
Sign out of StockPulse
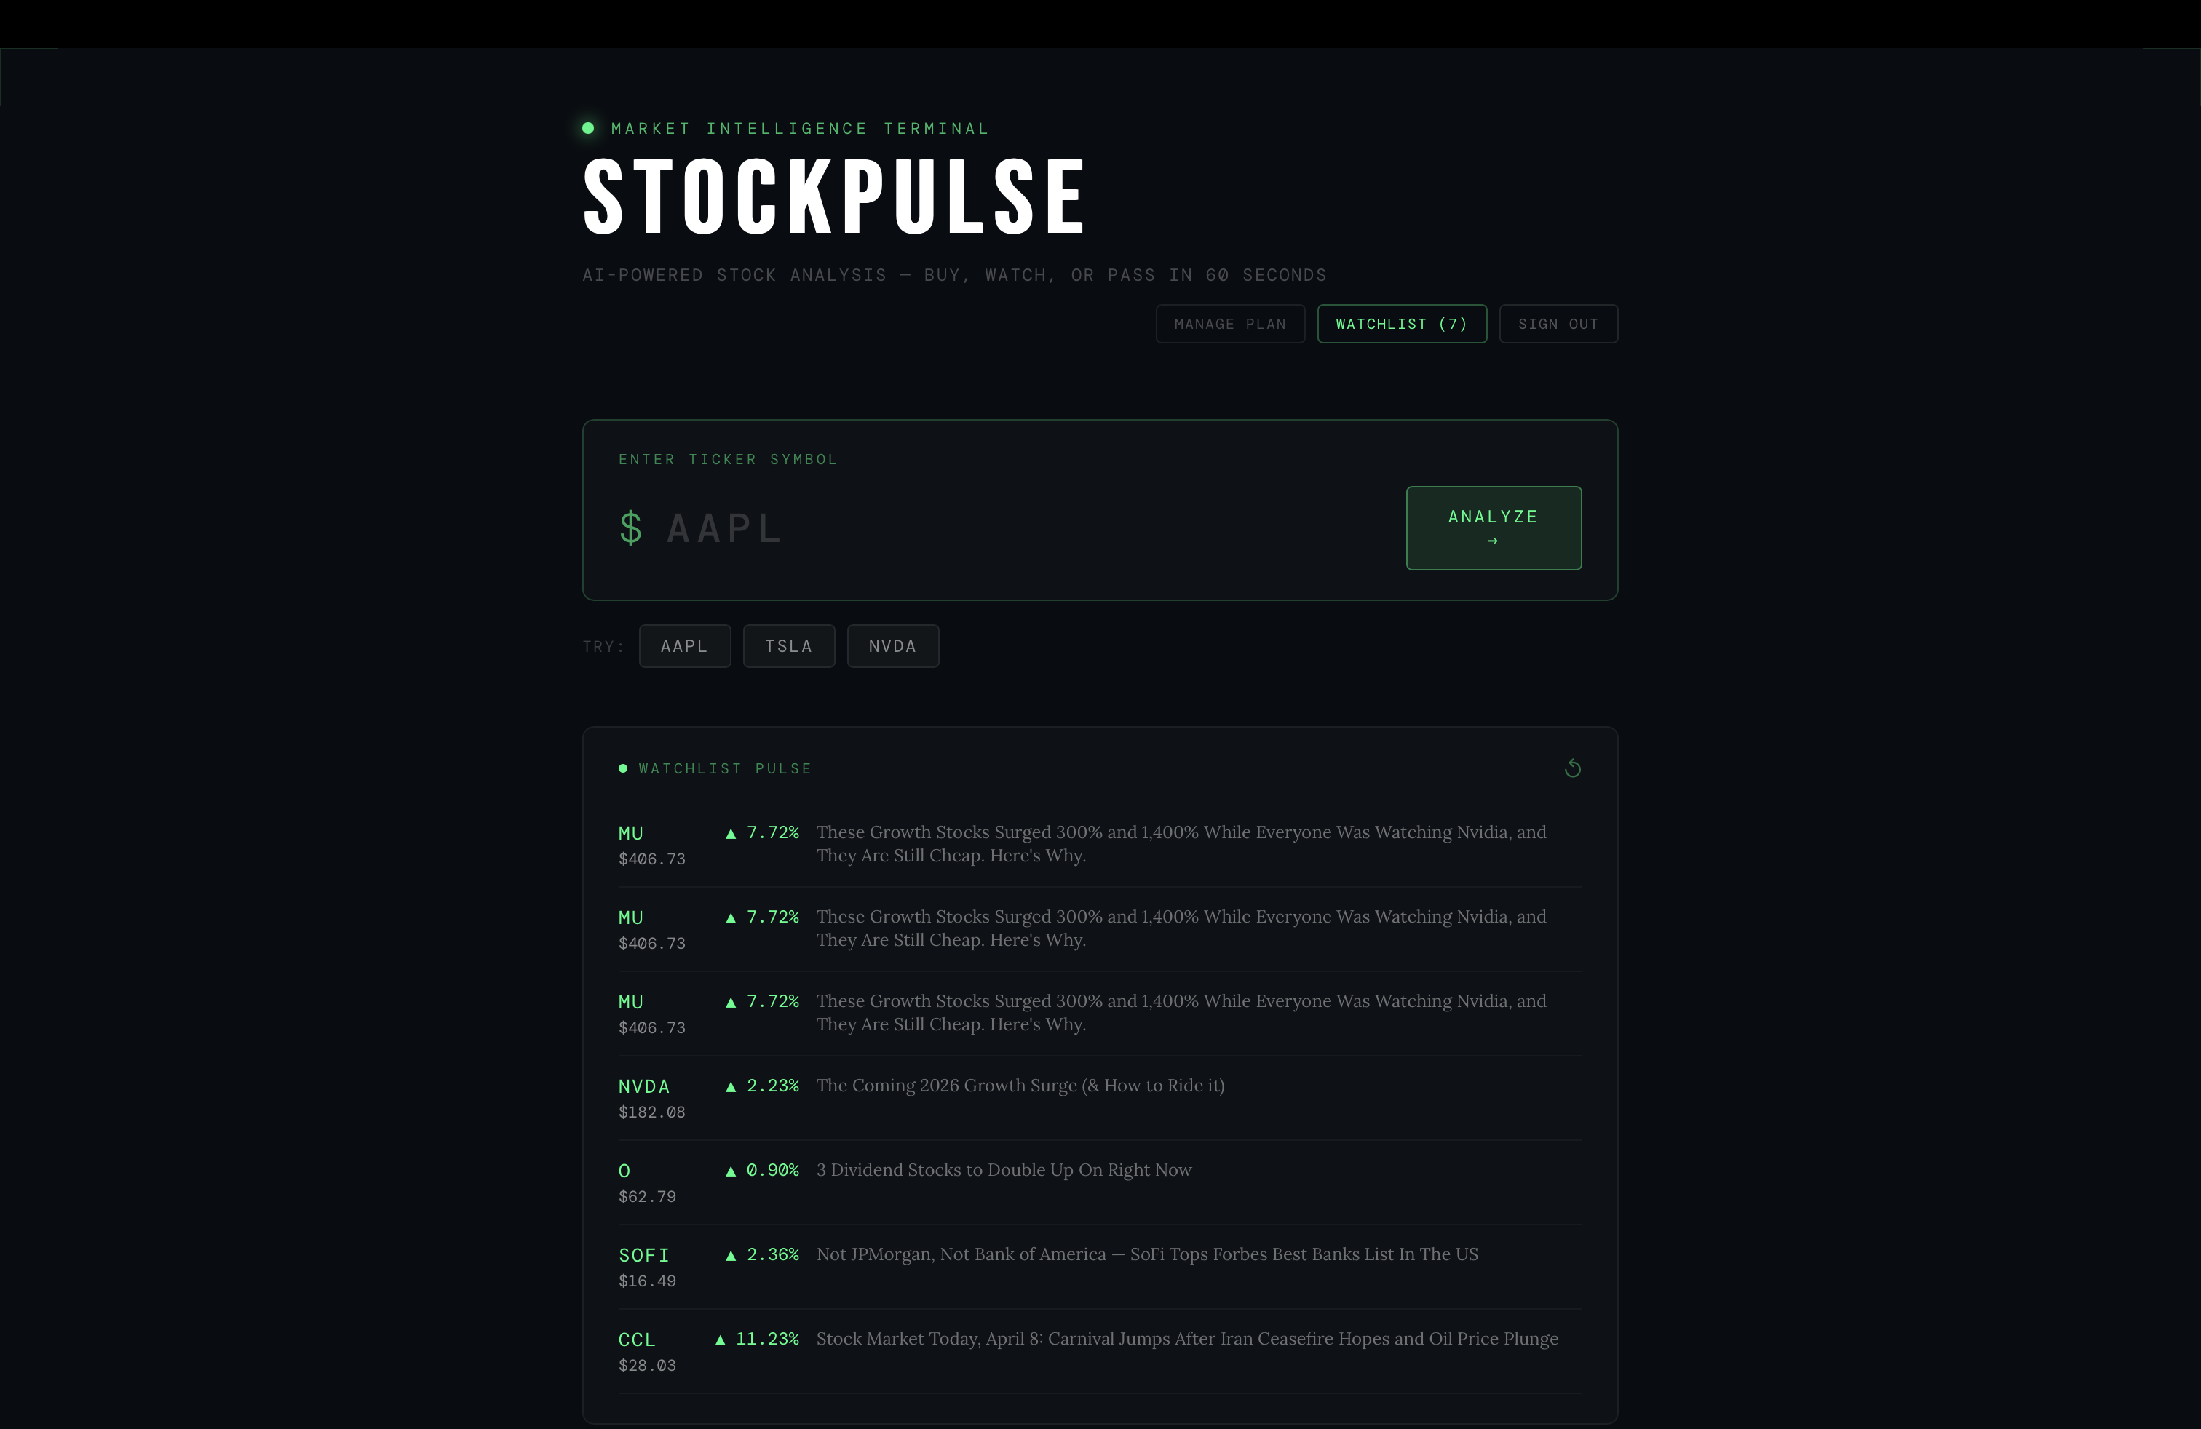pos(1558,324)
